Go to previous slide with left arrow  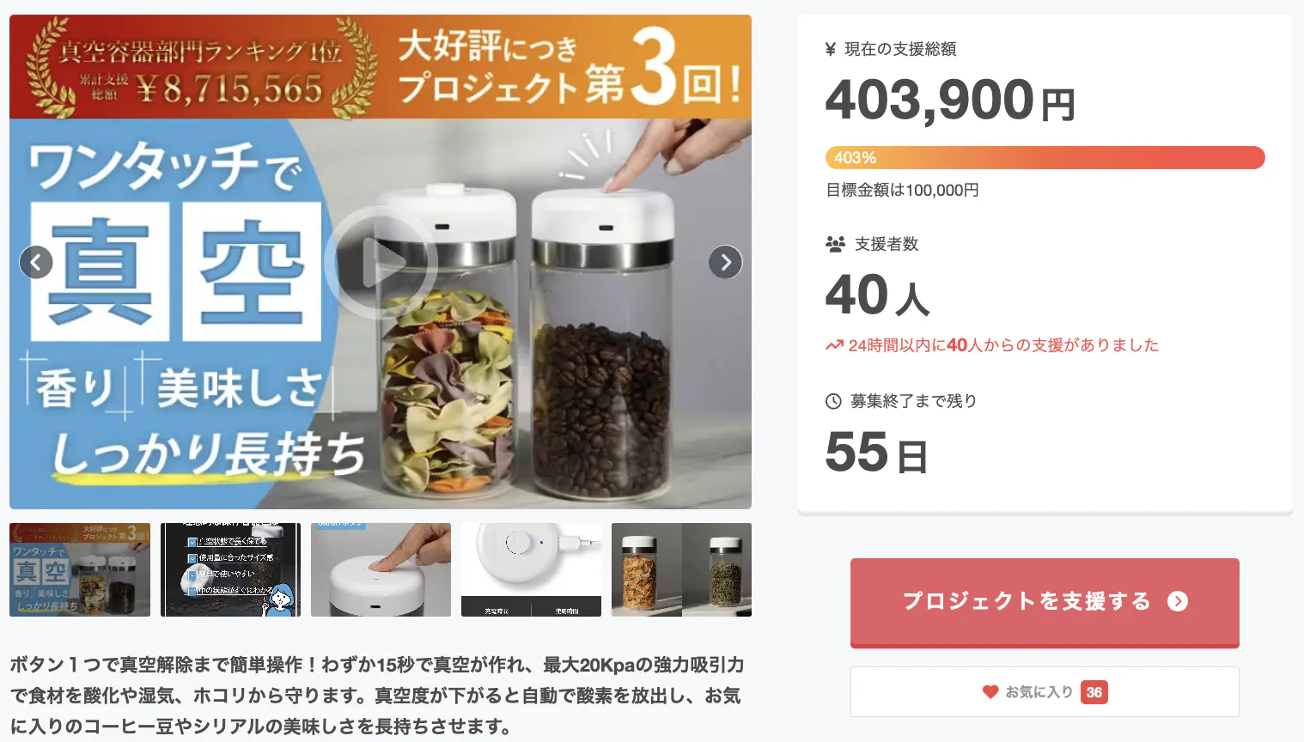(36, 262)
